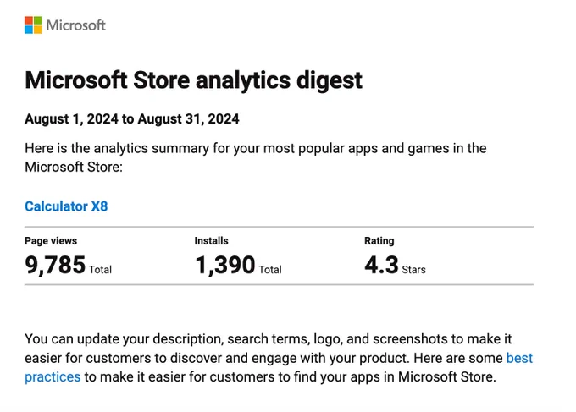576x412 pixels.
Task: Click the Total label under Installs
Action: [x=270, y=270]
